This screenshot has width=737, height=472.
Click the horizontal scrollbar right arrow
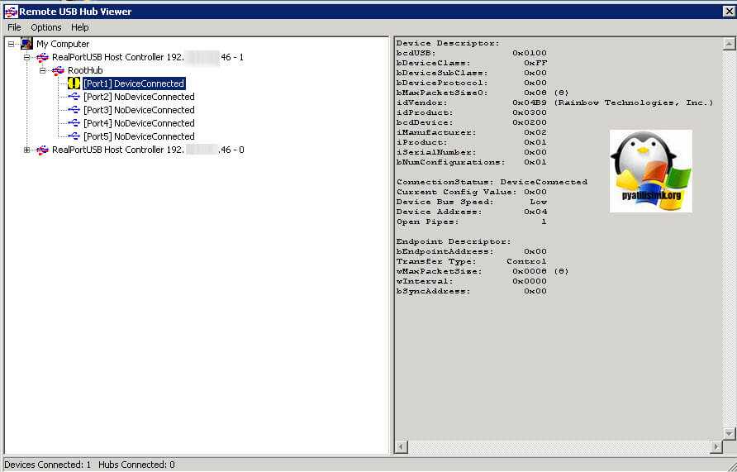716,446
